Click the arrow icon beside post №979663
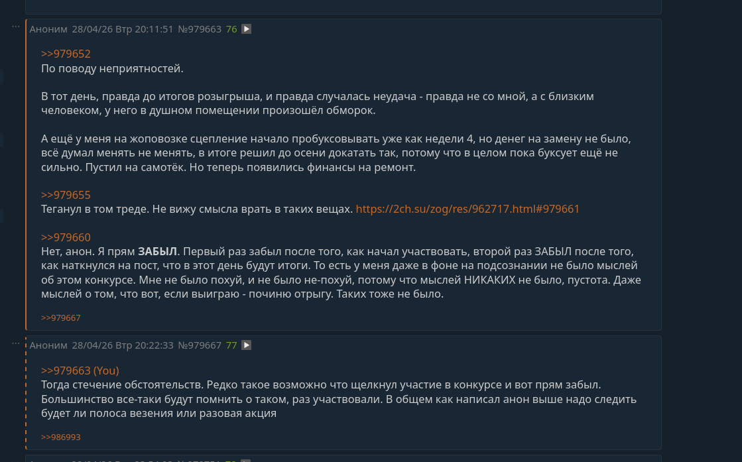742x462 pixels. 246,29
